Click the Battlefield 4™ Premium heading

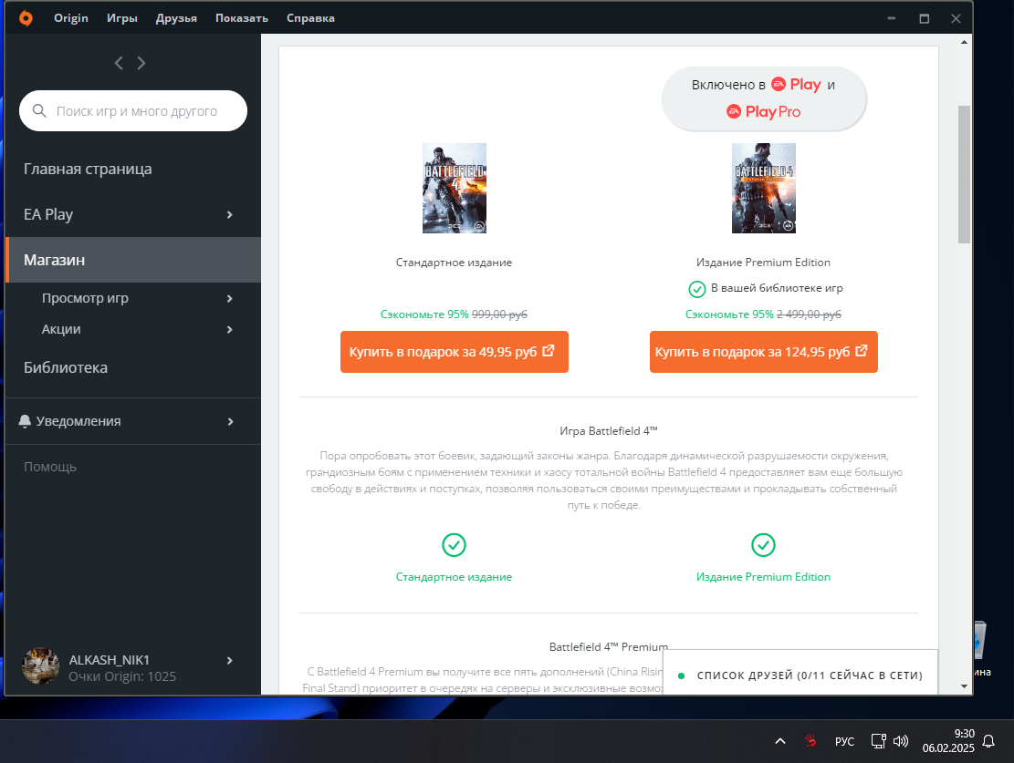(x=609, y=646)
